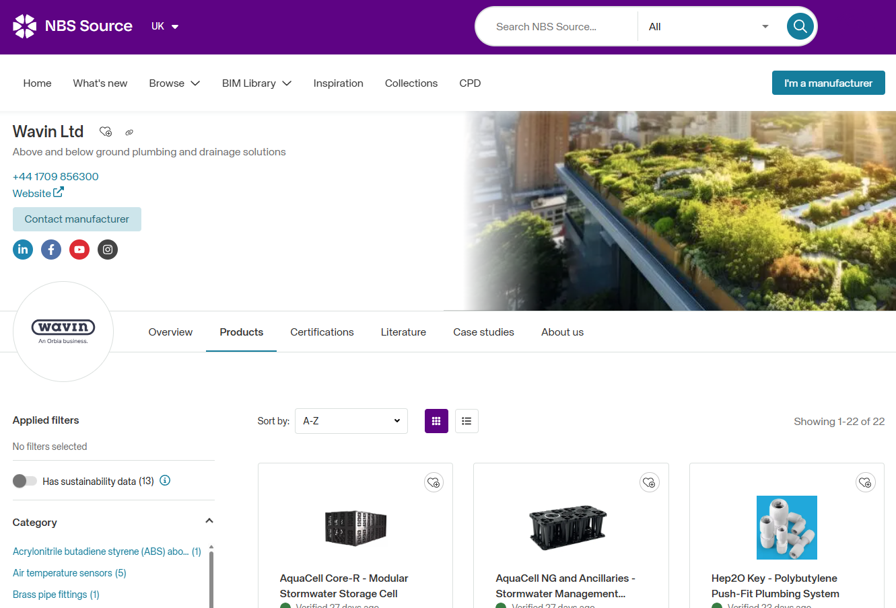Expand the BIM Library menu
Viewport: 896px width, 608px height.
(256, 83)
